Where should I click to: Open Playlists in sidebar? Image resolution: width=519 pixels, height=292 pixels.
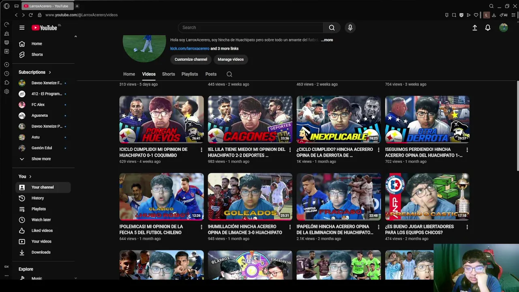(43, 209)
